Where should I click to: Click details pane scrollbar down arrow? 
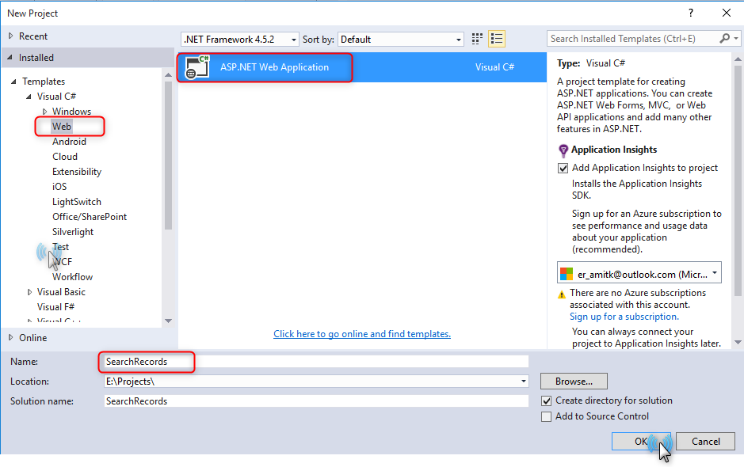(738, 342)
